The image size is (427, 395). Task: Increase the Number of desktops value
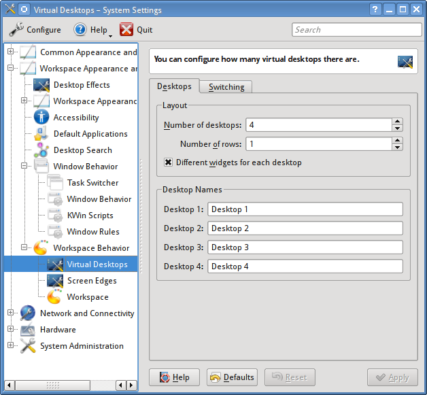[x=397, y=122]
